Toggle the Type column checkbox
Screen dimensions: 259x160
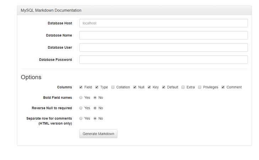(x=97, y=87)
